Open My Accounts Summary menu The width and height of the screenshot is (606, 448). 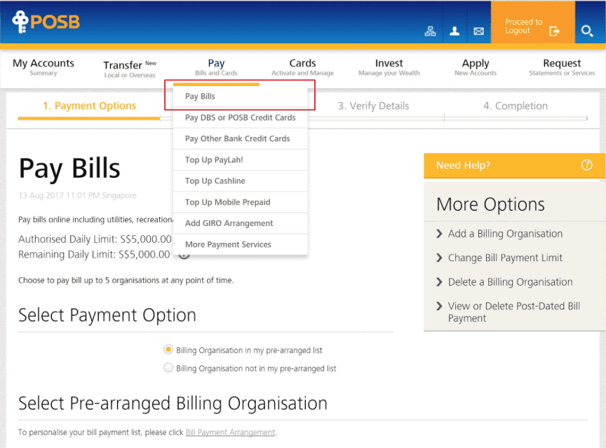[x=43, y=67]
